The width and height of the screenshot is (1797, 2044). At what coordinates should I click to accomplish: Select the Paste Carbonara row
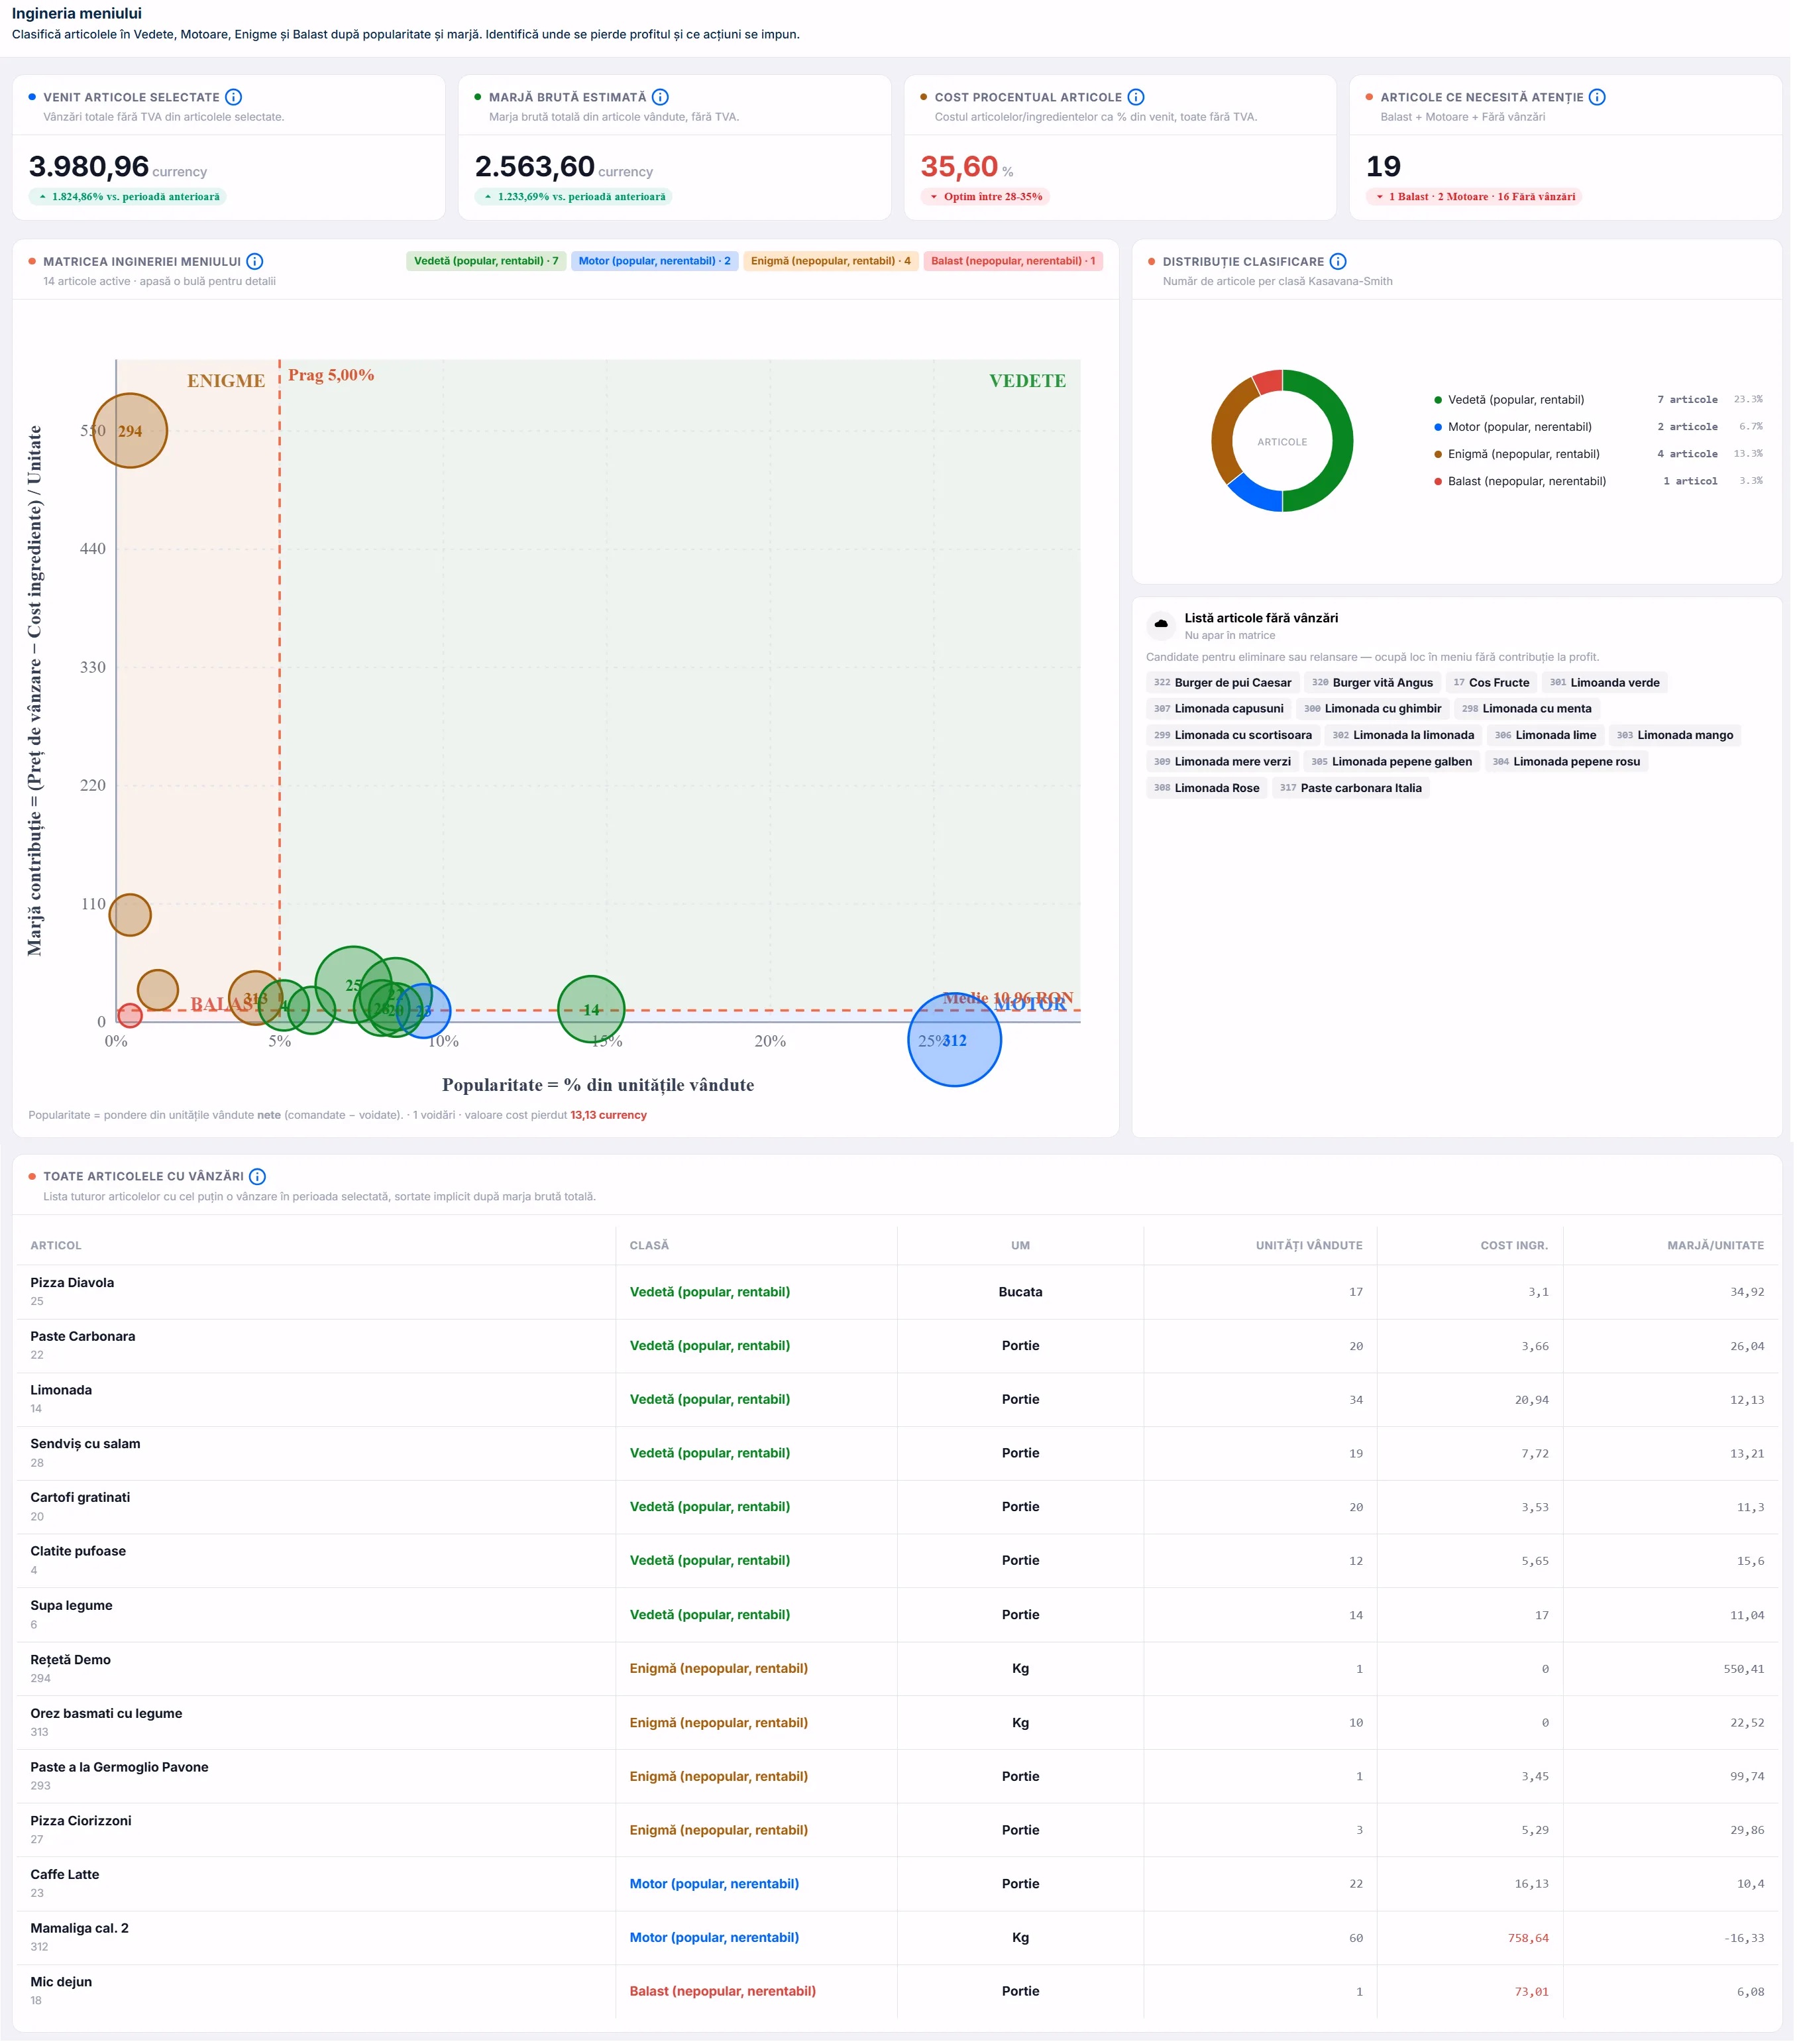click(897, 1346)
